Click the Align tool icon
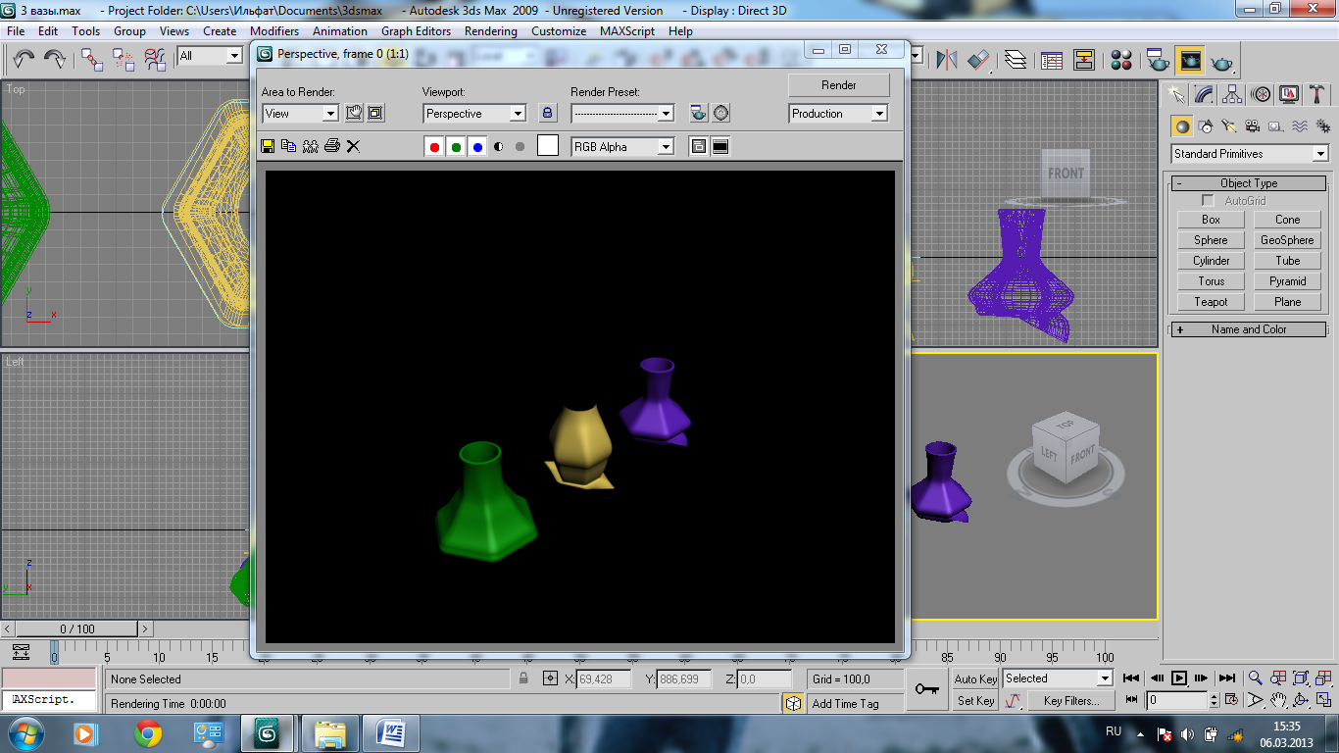 pyautogui.click(x=978, y=60)
